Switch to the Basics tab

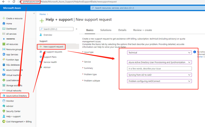tap(90, 30)
